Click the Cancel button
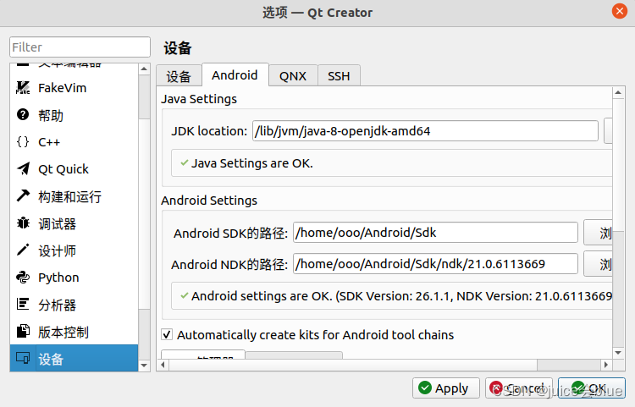This screenshot has height=407, width=635. tap(519, 388)
